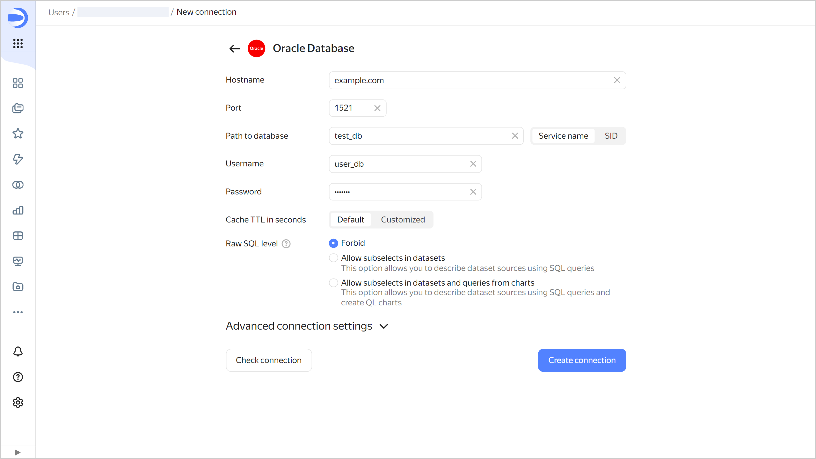Open the more options ellipsis in sidebar

[x=18, y=312]
